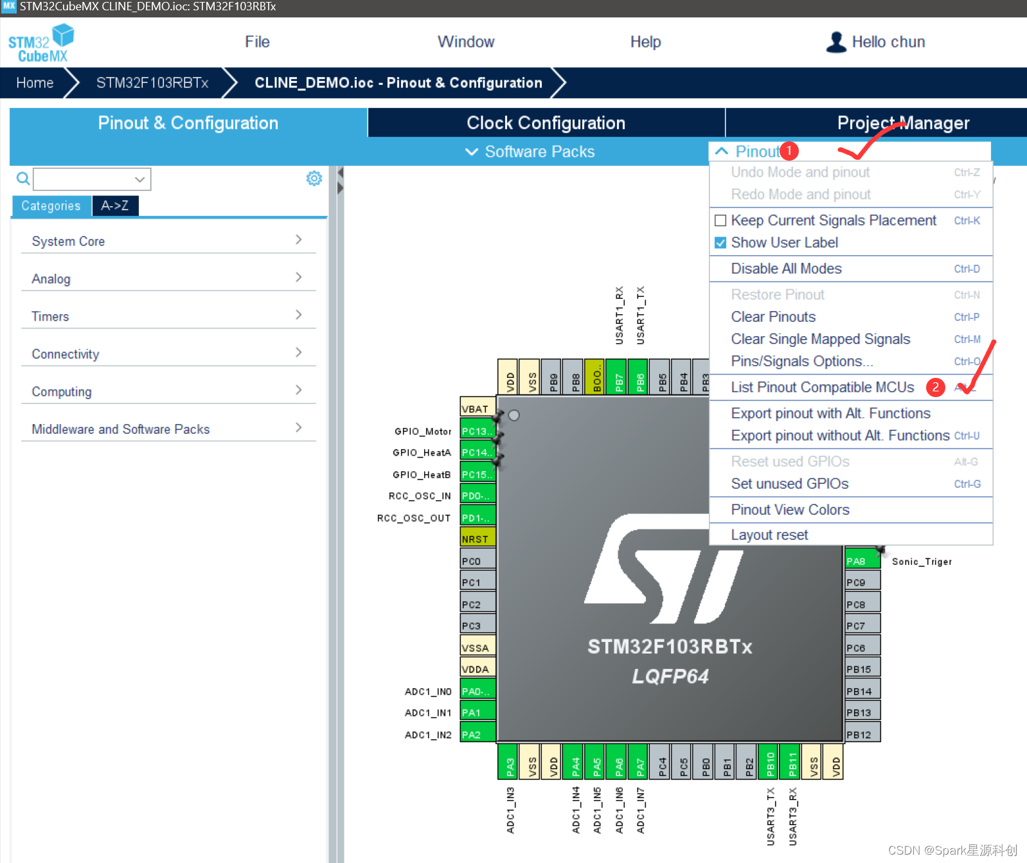Select Set unused GPIOs entry
The image size is (1027, 863).
[851, 484]
